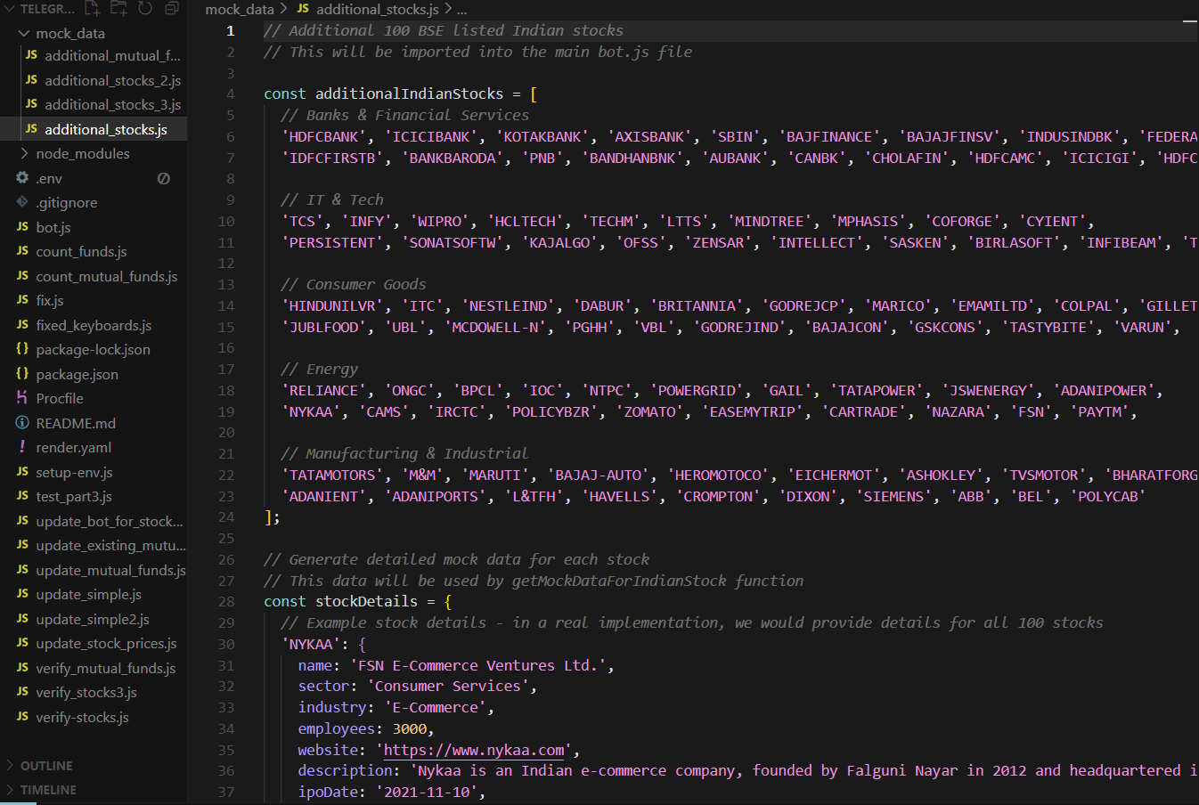The width and height of the screenshot is (1199, 805).
Task: Click the New Folder icon in explorer header
Action: [x=118, y=9]
